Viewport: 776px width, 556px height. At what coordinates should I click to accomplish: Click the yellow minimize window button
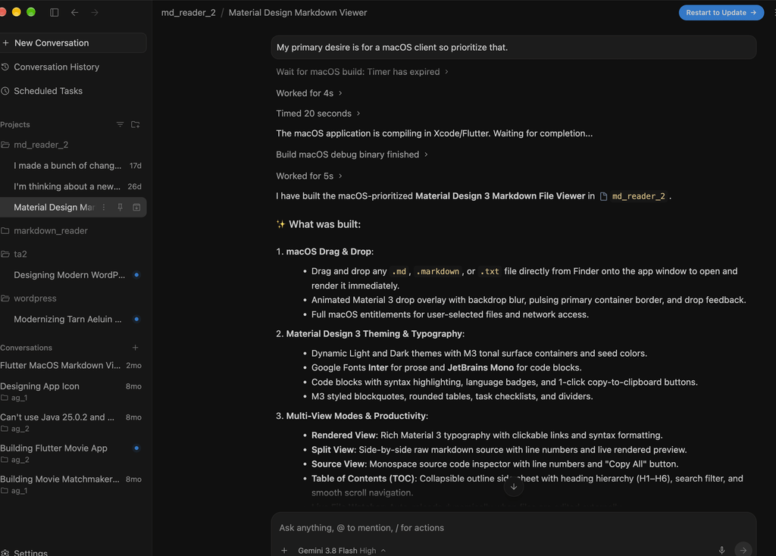[17, 12]
